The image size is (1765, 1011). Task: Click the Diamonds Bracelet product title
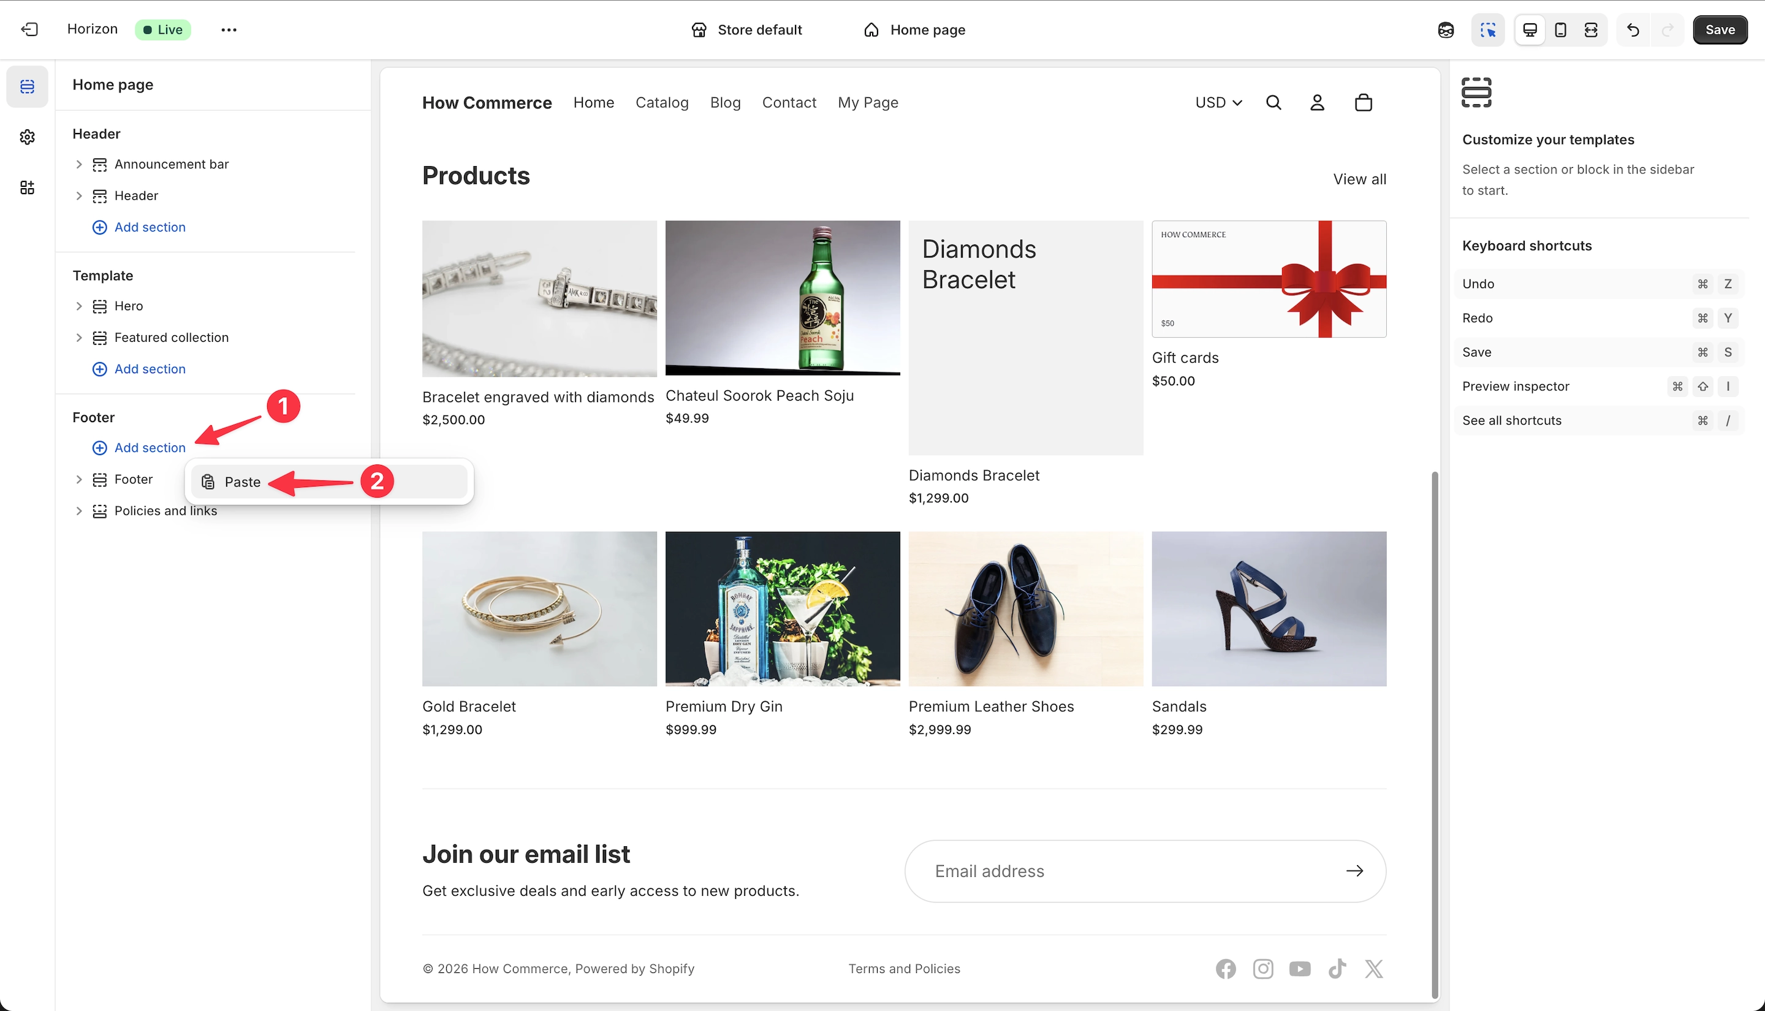[974, 475]
